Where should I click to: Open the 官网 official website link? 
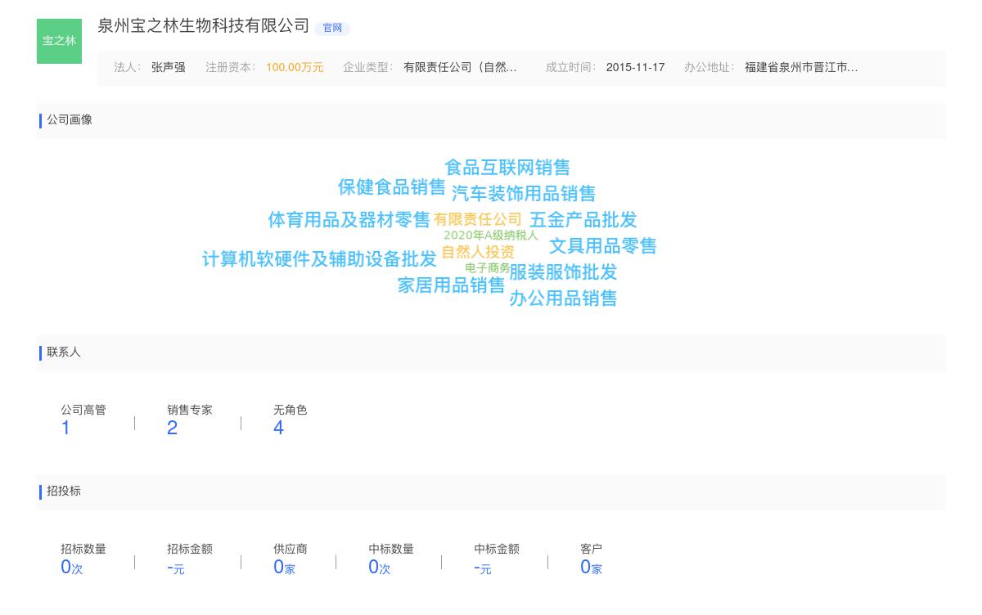coord(332,28)
